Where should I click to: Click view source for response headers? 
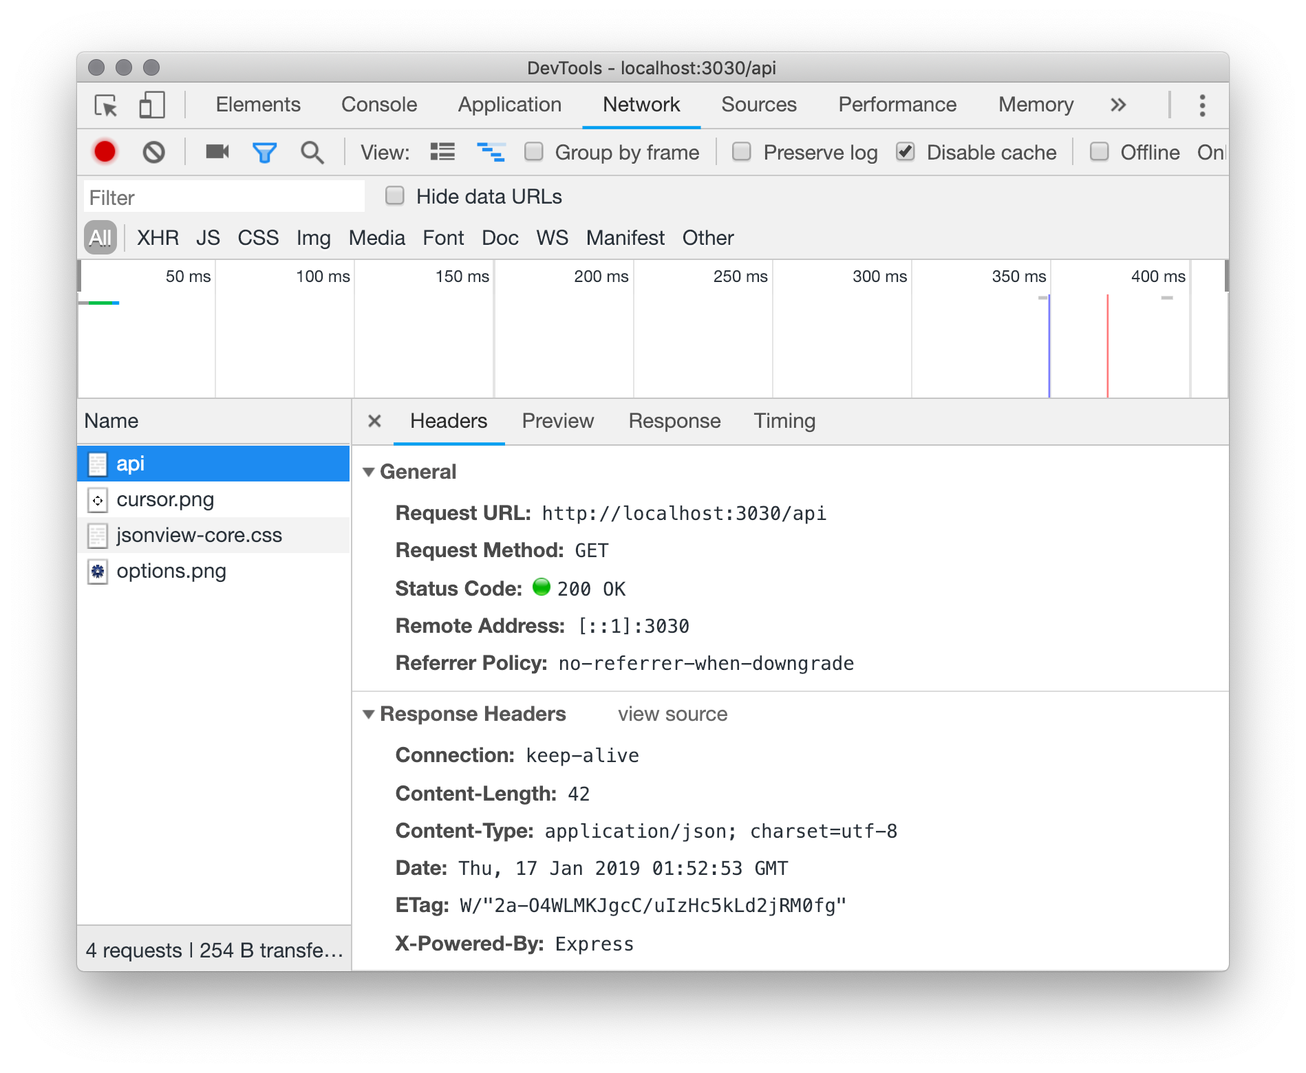(672, 714)
